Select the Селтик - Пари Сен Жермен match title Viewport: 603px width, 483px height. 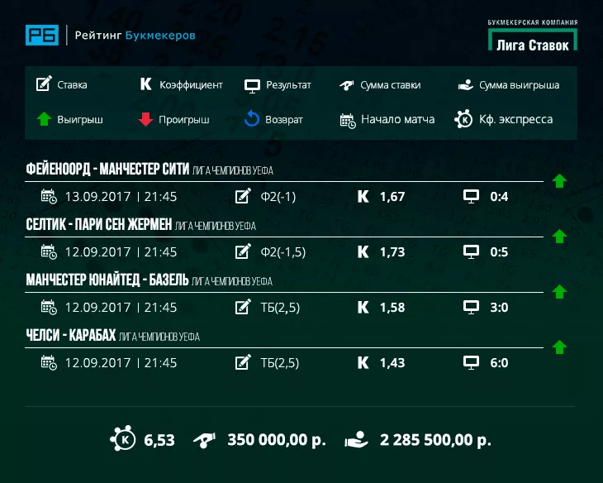coord(99,224)
